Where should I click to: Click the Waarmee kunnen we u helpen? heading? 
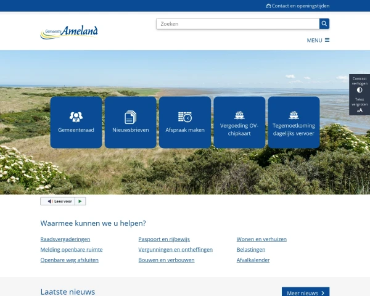tap(93, 223)
